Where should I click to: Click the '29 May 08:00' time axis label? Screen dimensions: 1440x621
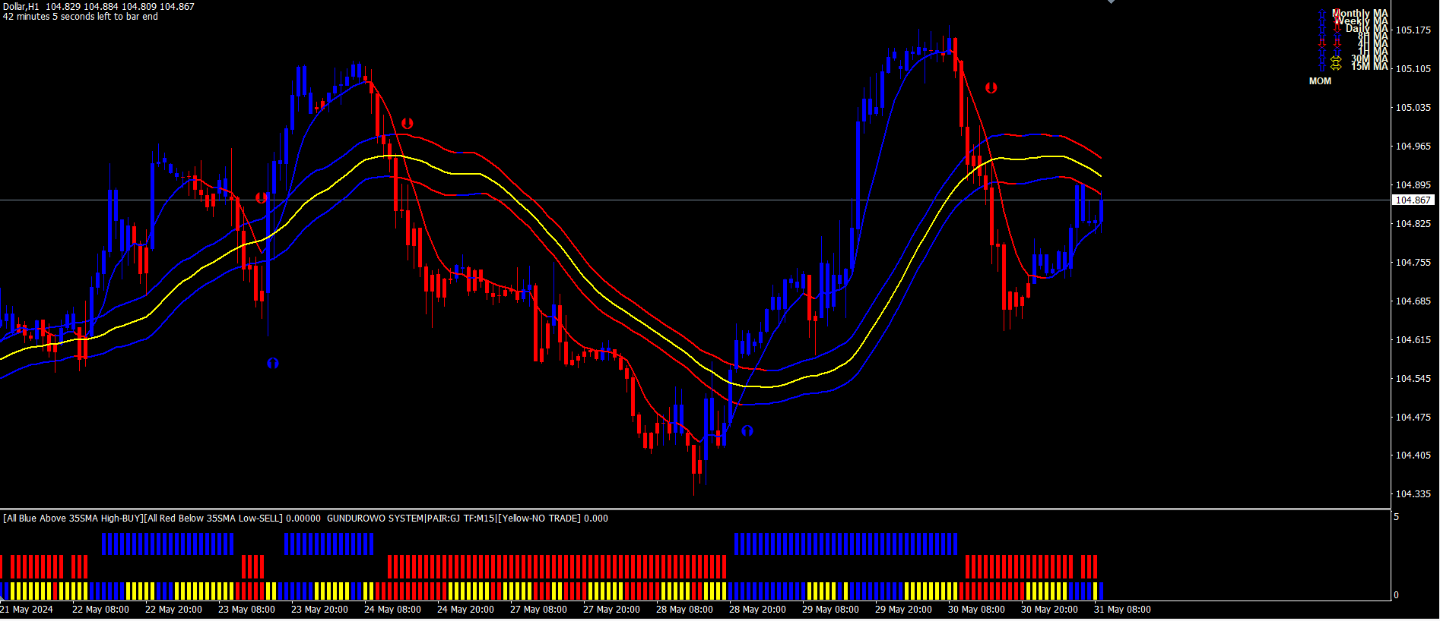pyautogui.click(x=830, y=610)
